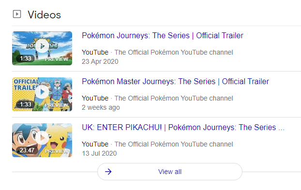This screenshot has height=190, width=301.
Task: Click PREVIEW label on first video thumbnail
Action: tap(57, 59)
